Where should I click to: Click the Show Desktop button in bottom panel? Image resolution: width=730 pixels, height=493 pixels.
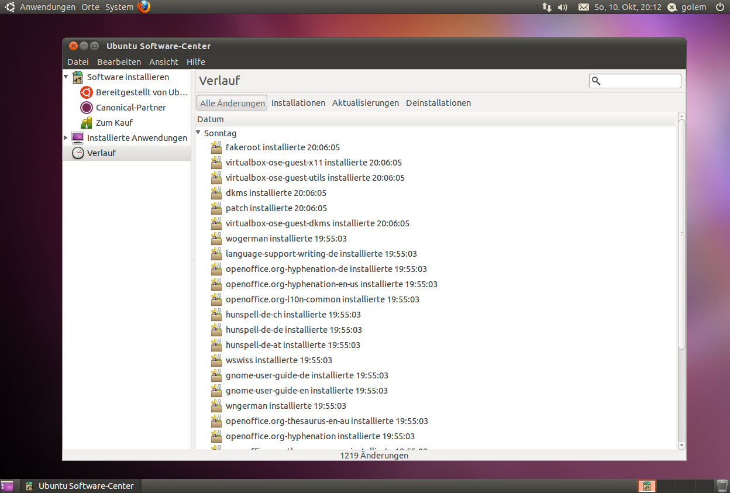coord(7,486)
